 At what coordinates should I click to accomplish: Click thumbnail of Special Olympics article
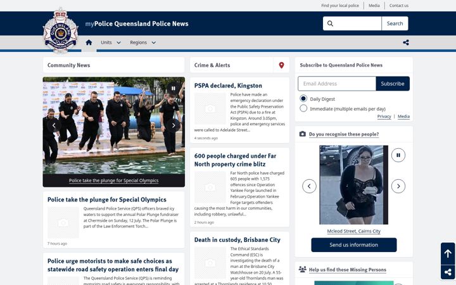(63, 223)
